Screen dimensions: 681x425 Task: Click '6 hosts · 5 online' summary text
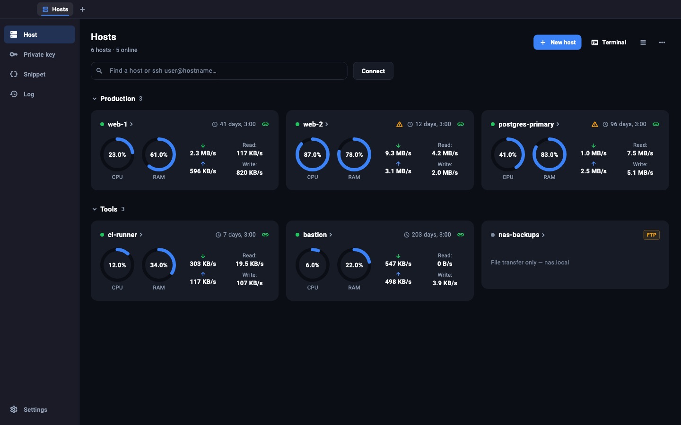pos(114,50)
